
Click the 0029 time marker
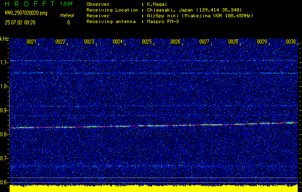[x=262, y=42]
